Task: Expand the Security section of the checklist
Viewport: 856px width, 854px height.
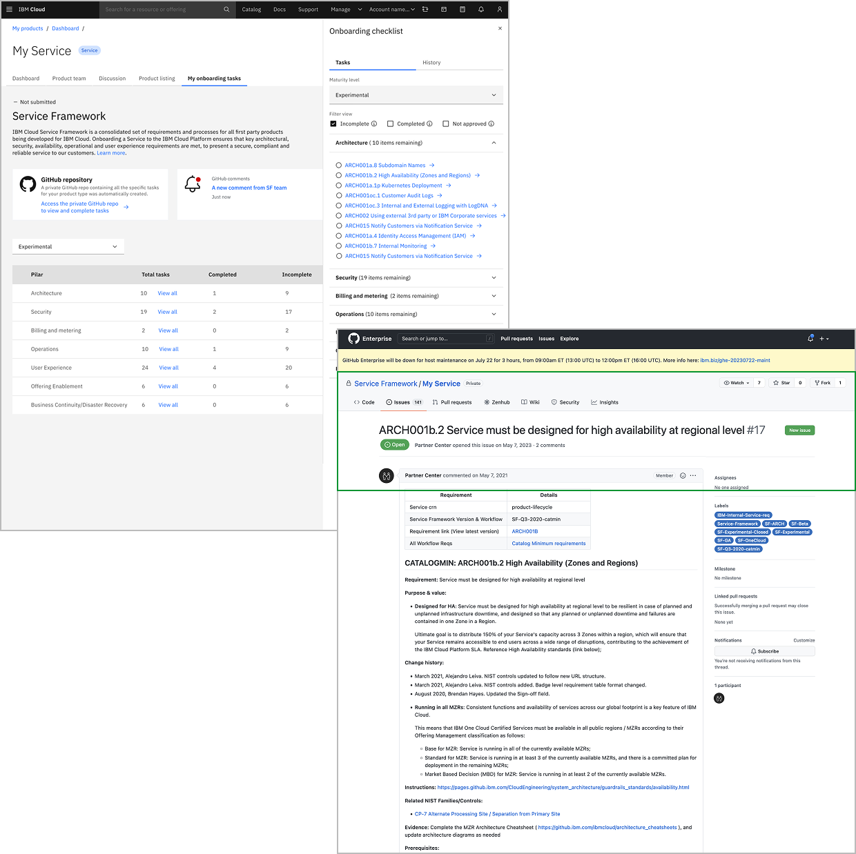Action: click(x=493, y=277)
